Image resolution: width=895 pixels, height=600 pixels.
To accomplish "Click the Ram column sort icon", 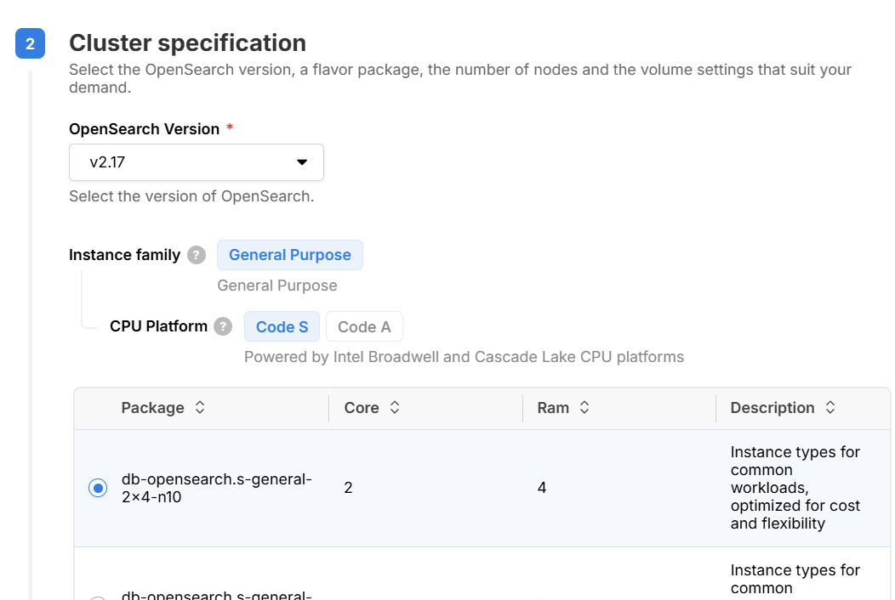I will tap(584, 408).
